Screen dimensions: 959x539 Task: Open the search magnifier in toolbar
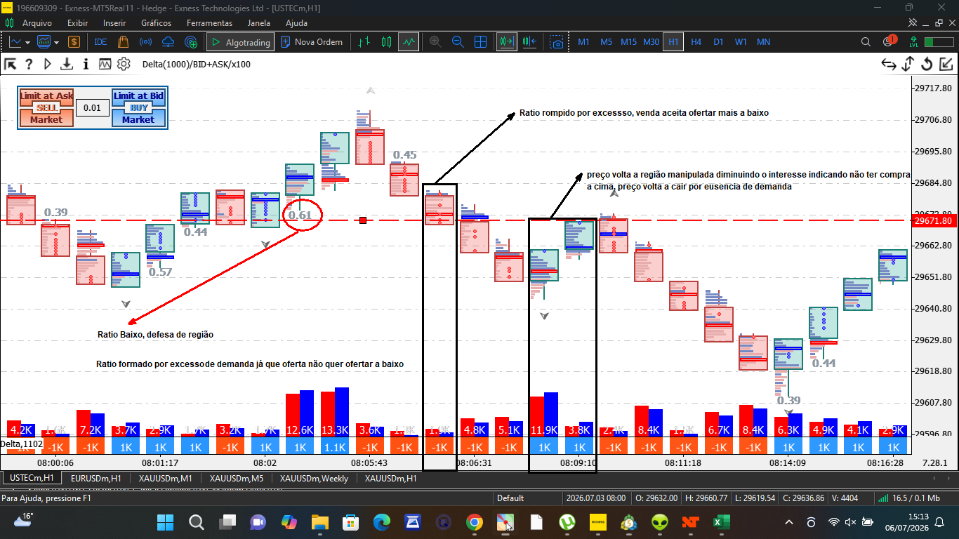[866, 42]
